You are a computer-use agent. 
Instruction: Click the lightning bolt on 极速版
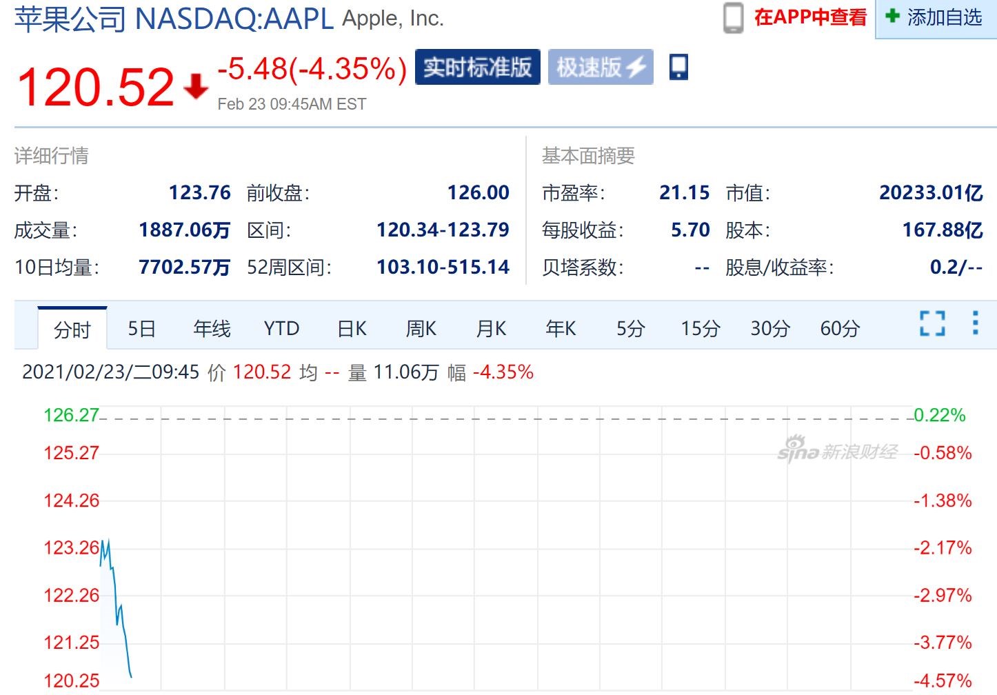636,67
